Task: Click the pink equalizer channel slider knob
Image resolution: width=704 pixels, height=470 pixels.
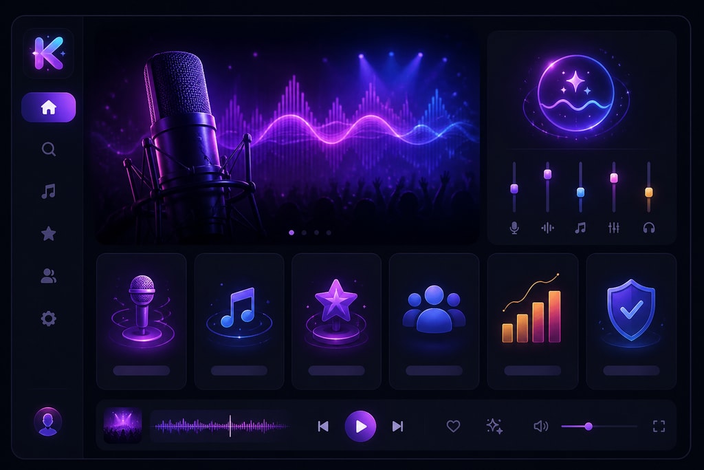Action: click(614, 178)
